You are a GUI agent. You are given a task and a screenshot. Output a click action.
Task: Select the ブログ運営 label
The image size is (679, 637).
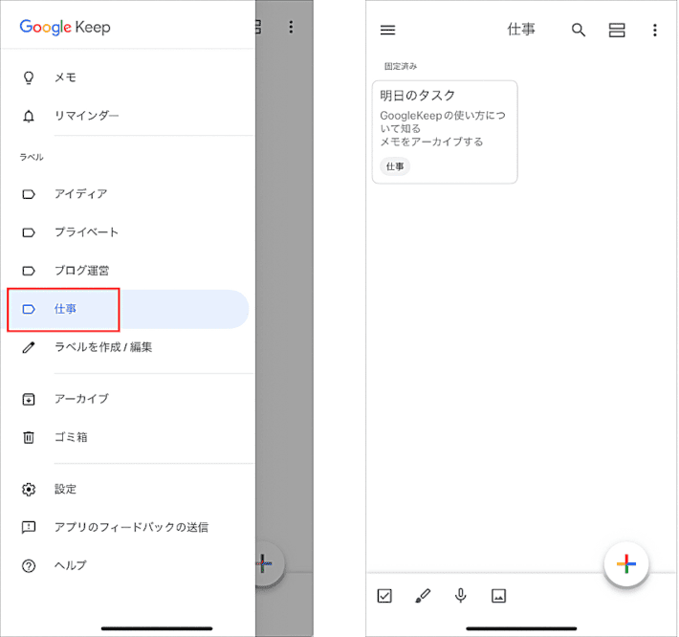(x=81, y=271)
